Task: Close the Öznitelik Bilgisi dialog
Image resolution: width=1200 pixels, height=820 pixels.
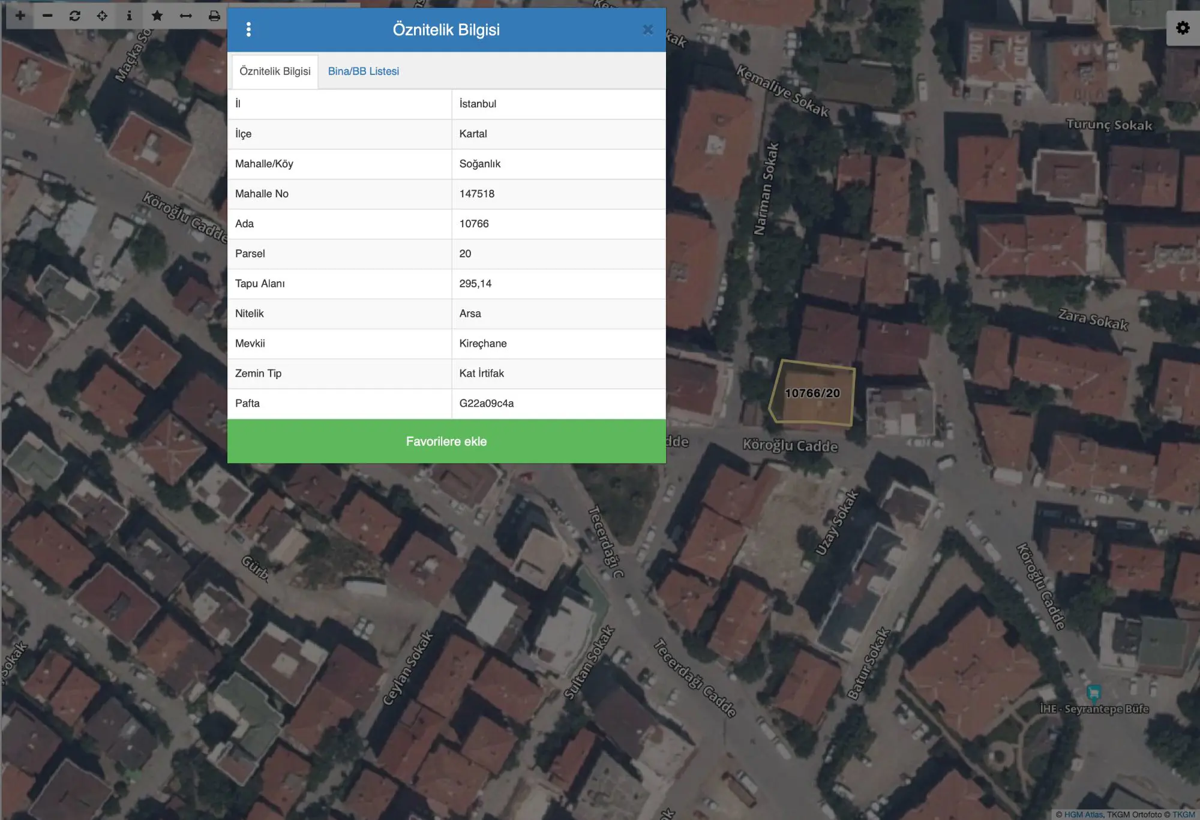Action: (647, 29)
